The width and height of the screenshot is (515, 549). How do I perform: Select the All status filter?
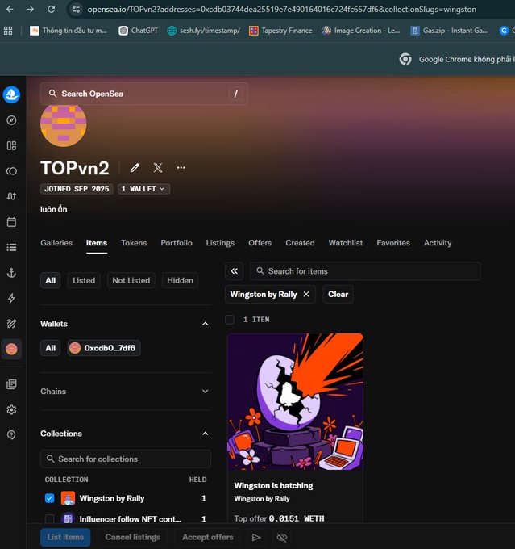click(50, 280)
